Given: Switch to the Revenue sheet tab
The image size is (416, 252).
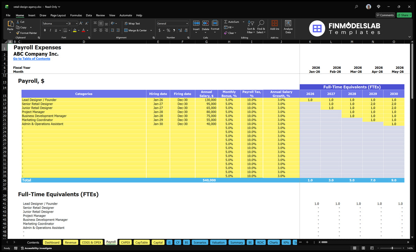Looking at the screenshot, I should [x=71, y=242].
